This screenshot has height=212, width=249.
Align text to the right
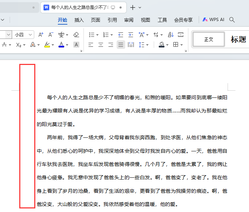111,45
